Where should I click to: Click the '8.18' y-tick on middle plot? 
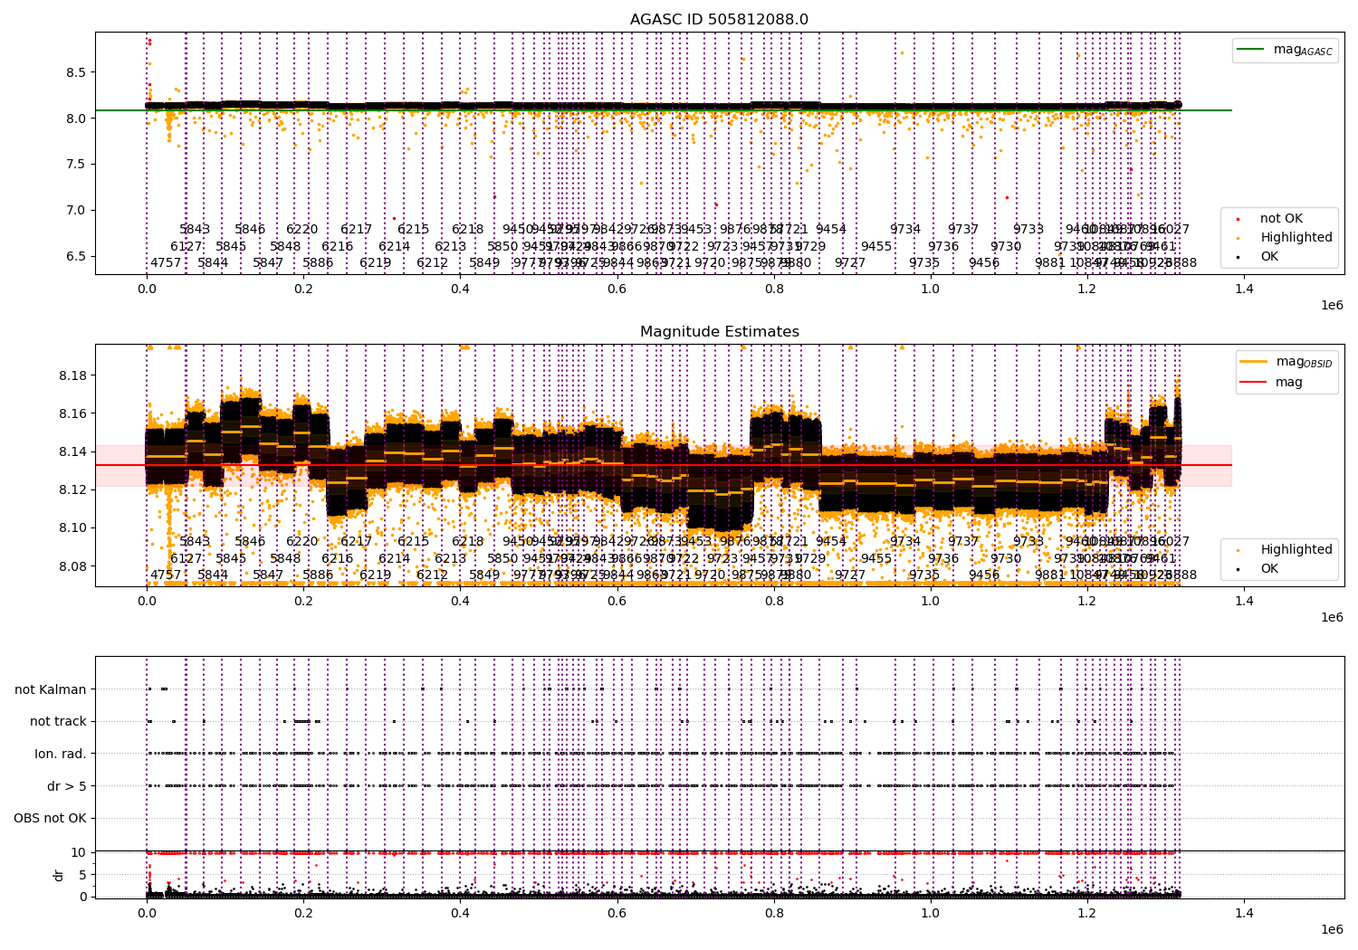(x=72, y=375)
